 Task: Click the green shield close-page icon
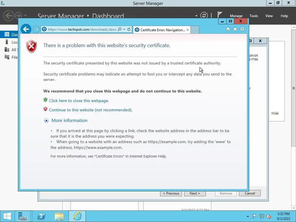tap(45, 100)
